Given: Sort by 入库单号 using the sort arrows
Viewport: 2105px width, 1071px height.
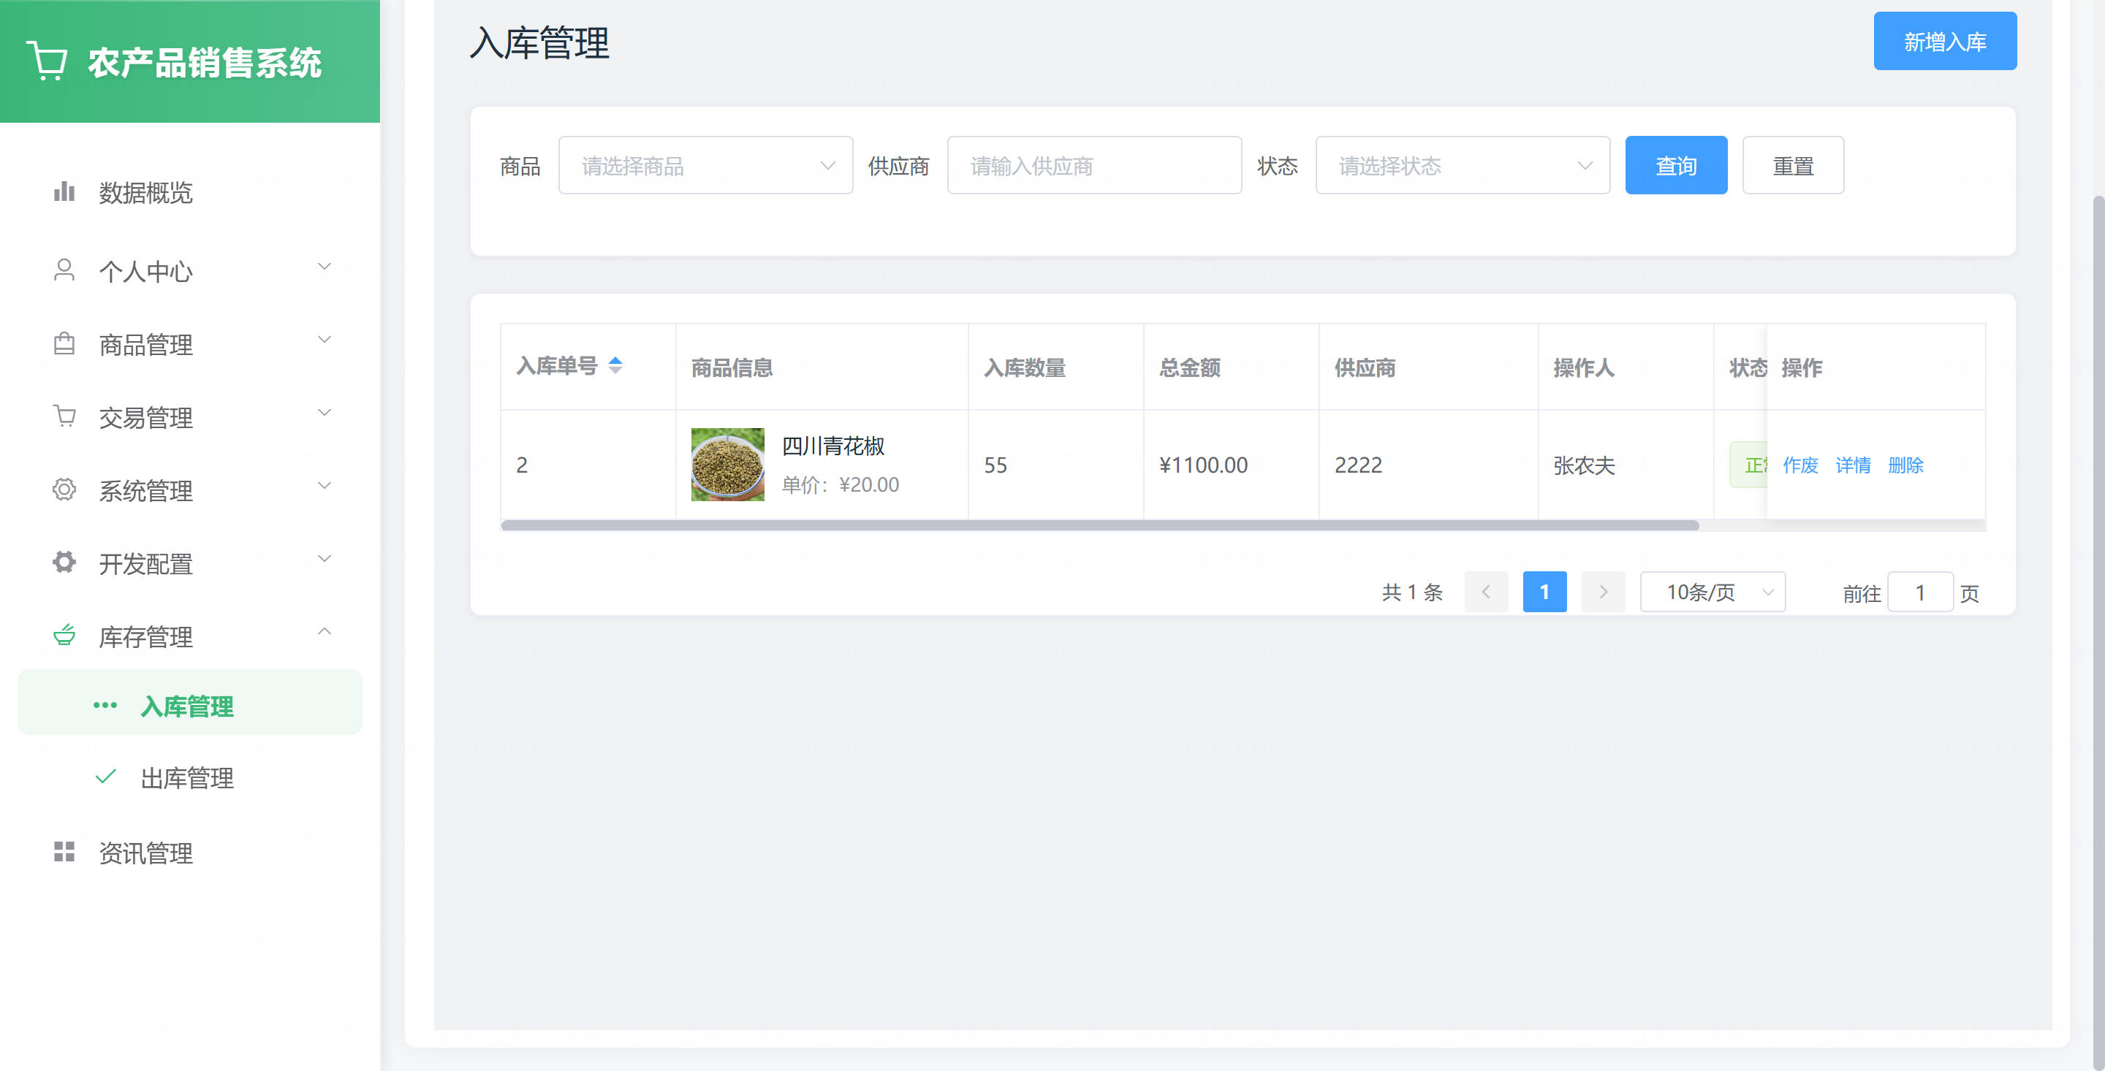Looking at the screenshot, I should pyautogui.click(x=615, y=366).
